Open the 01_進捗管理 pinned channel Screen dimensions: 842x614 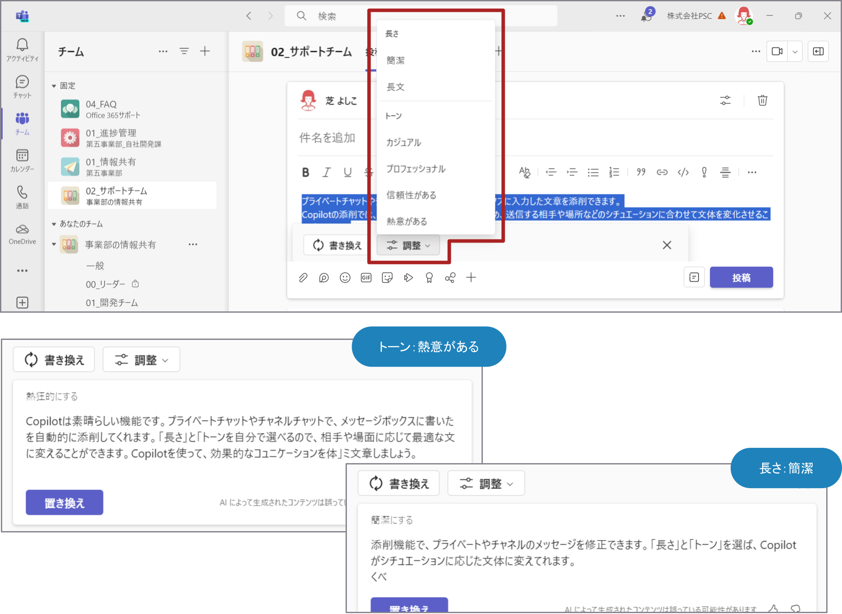point(132,138)
